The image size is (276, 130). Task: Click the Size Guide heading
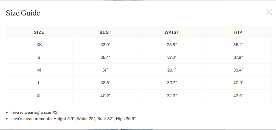[23, 13]
